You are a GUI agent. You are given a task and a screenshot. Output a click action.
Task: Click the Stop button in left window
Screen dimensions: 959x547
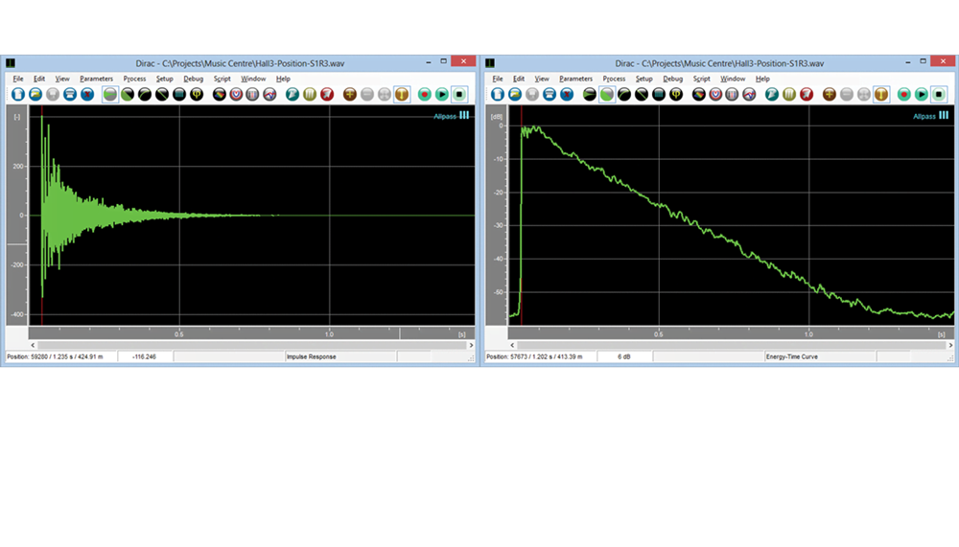(x=459, y=95)
